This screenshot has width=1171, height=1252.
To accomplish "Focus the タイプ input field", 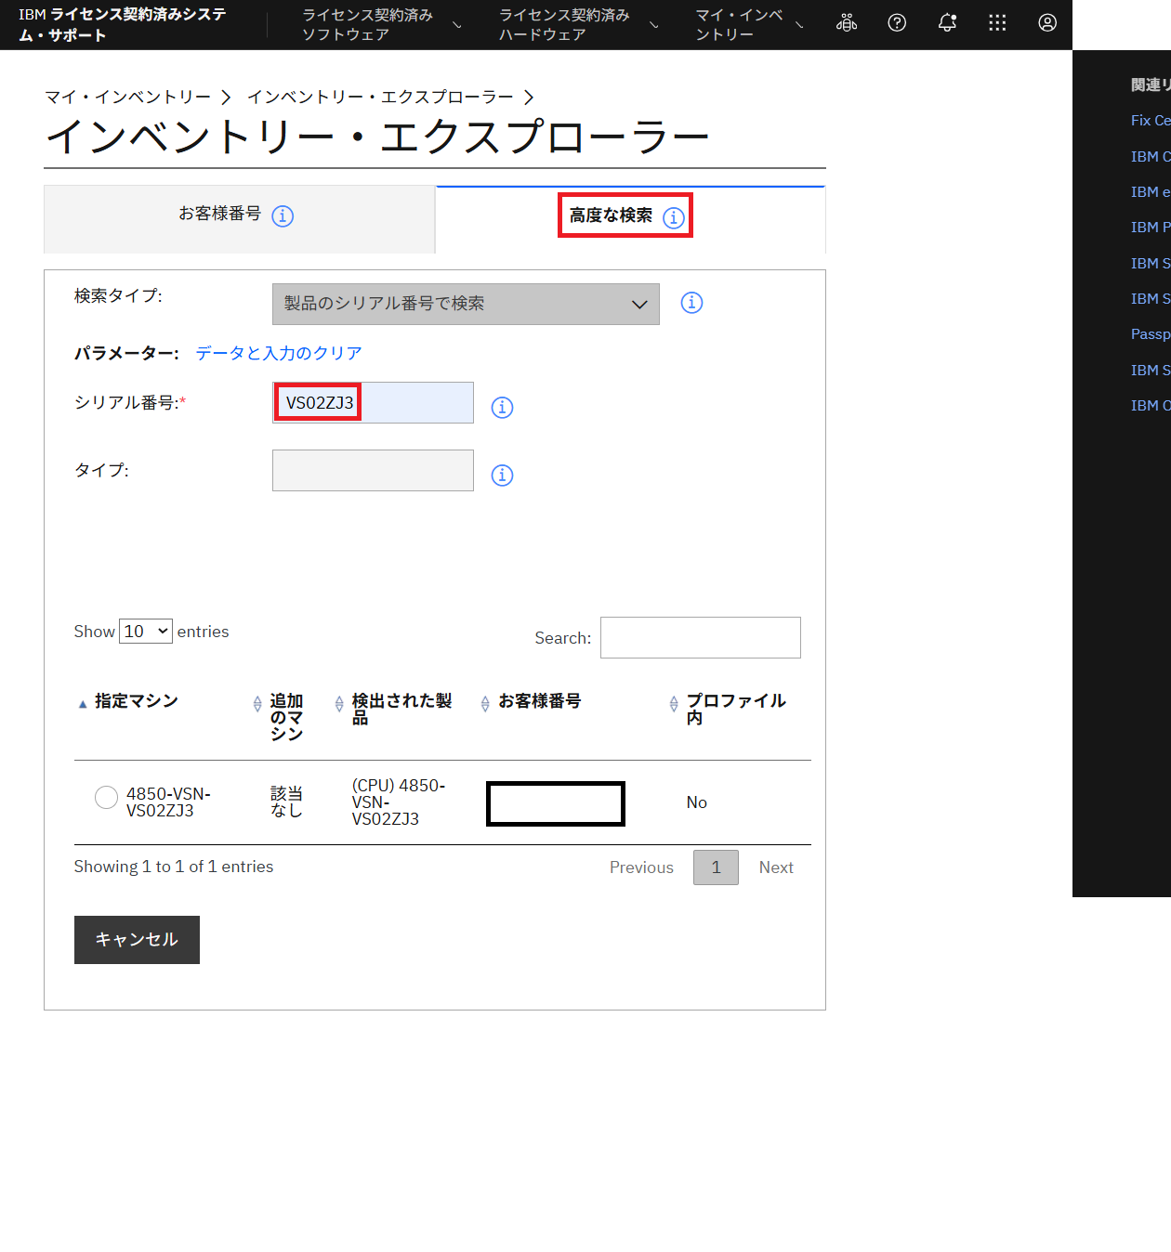I will coord(373,471).
